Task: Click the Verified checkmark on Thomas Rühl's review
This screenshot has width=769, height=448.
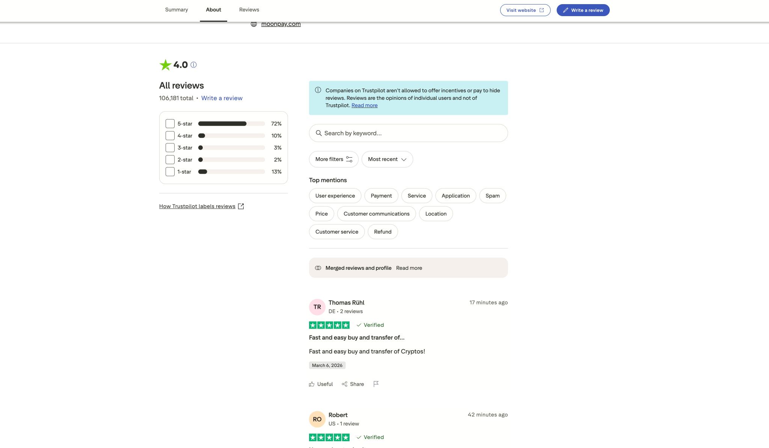Action: [x=359, y=325]
